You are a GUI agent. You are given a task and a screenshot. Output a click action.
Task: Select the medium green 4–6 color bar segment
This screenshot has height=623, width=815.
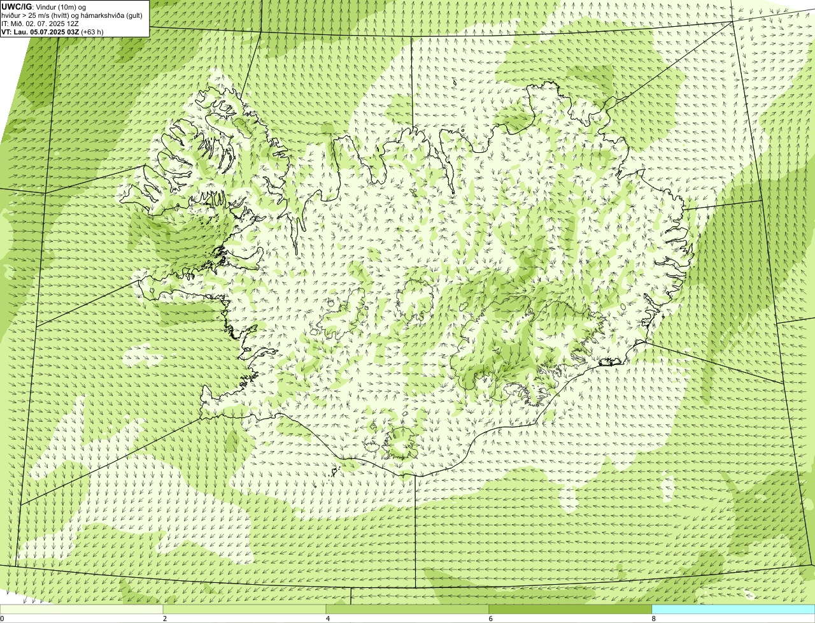pyautogui.click(x=407, y=610)
